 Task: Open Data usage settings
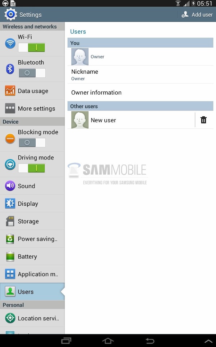point(32,91)
